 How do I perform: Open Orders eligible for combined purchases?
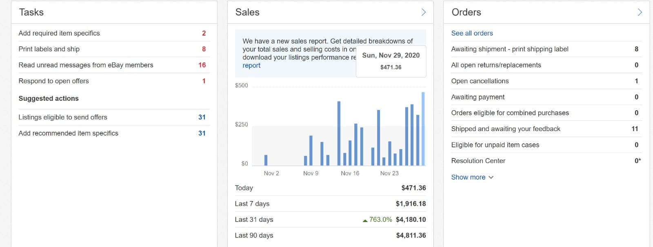tap(510, 113)
